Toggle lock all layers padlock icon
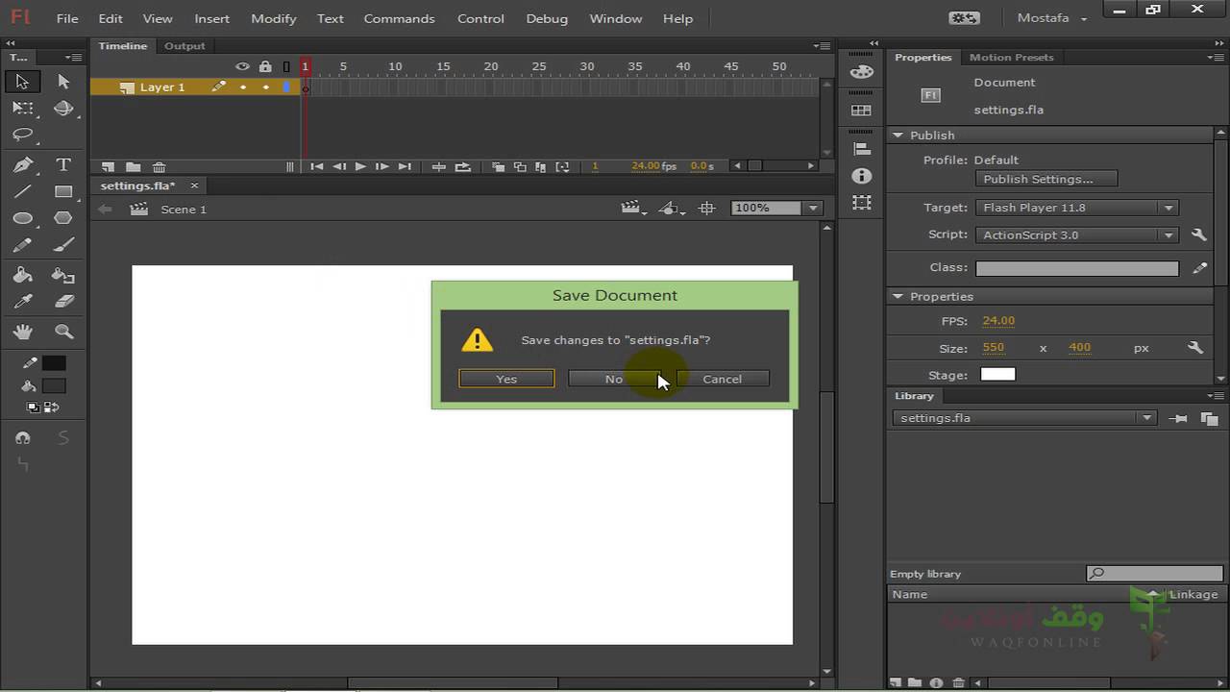Image resolution: width=1230 pixels, height=692 pixels. tap(265, 66)
